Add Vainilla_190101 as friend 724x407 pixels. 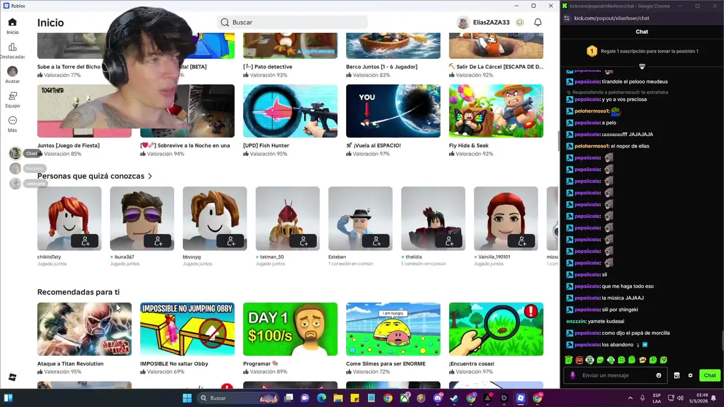pos(522,241)
